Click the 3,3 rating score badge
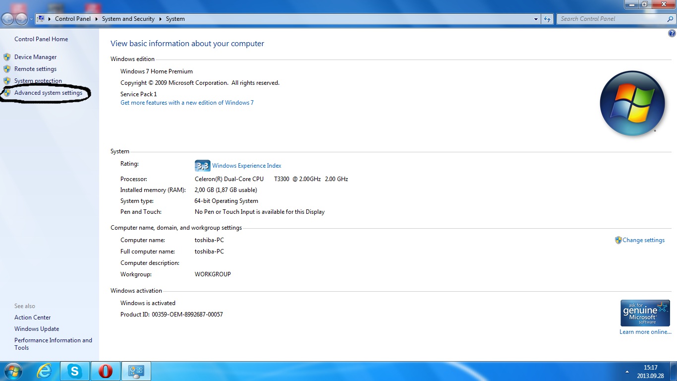The width and height of the screenshot is (677, 381). coord(202,166)
